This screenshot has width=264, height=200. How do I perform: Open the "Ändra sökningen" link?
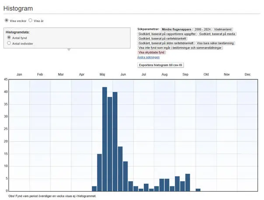148,57
